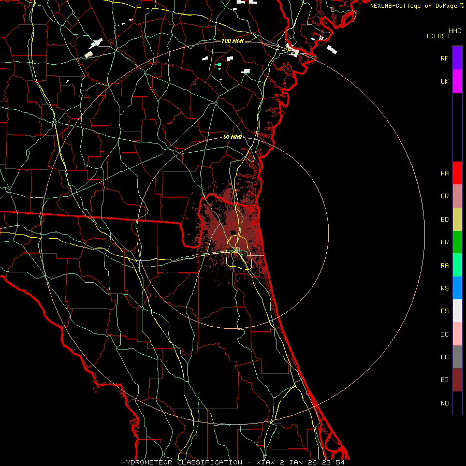Click the IC light pink legend block
The image size is (466, 466).
coord(457,334)
